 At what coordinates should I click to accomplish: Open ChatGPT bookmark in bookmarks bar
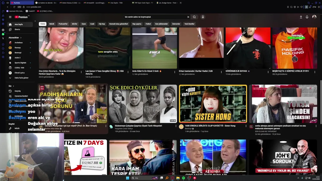tap(30, 11)
